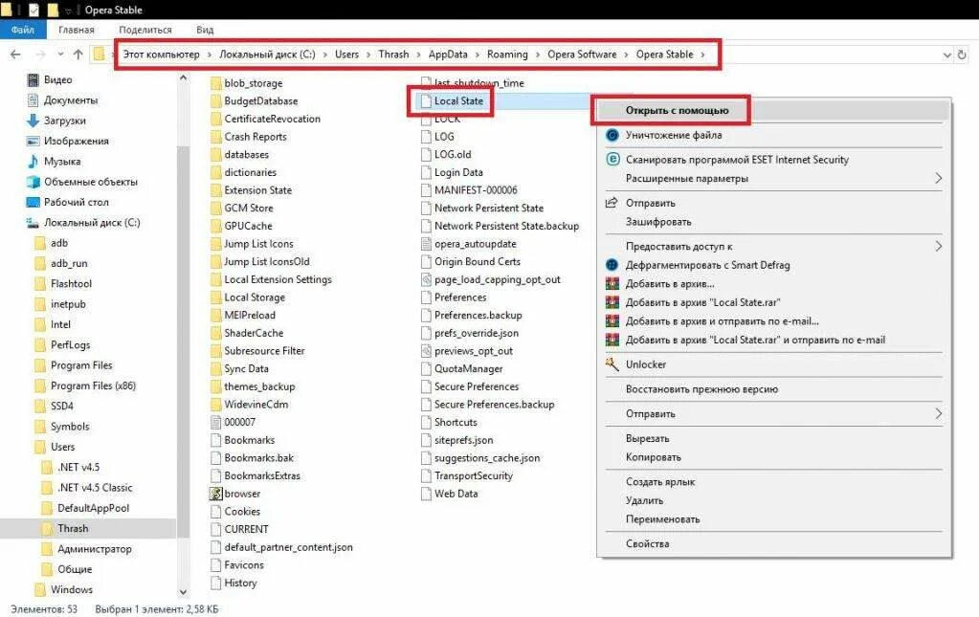Select the Web Data file

[x=456, y=494]
